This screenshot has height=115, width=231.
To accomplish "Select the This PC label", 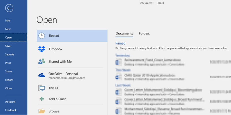I will tap(54, 88).
